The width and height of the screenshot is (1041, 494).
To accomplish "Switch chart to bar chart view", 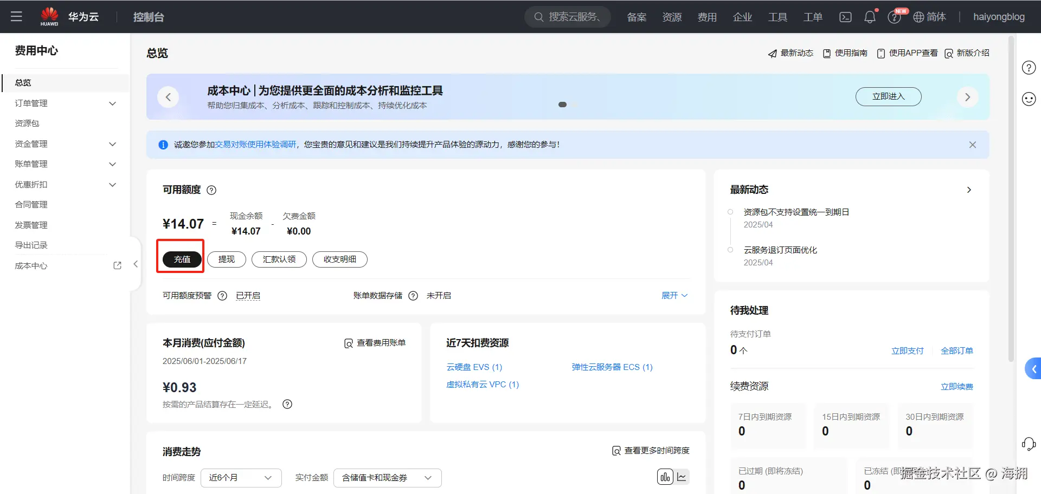I will coord(665,477).
